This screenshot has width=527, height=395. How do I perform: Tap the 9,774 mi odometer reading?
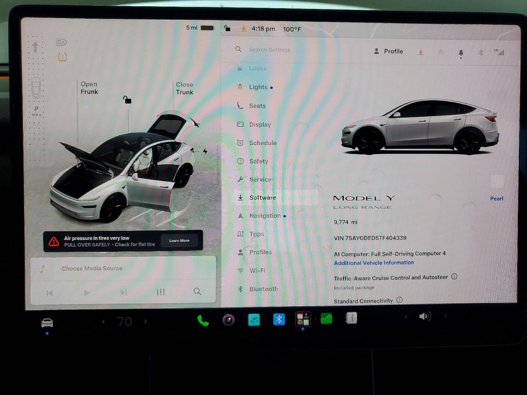345,222
